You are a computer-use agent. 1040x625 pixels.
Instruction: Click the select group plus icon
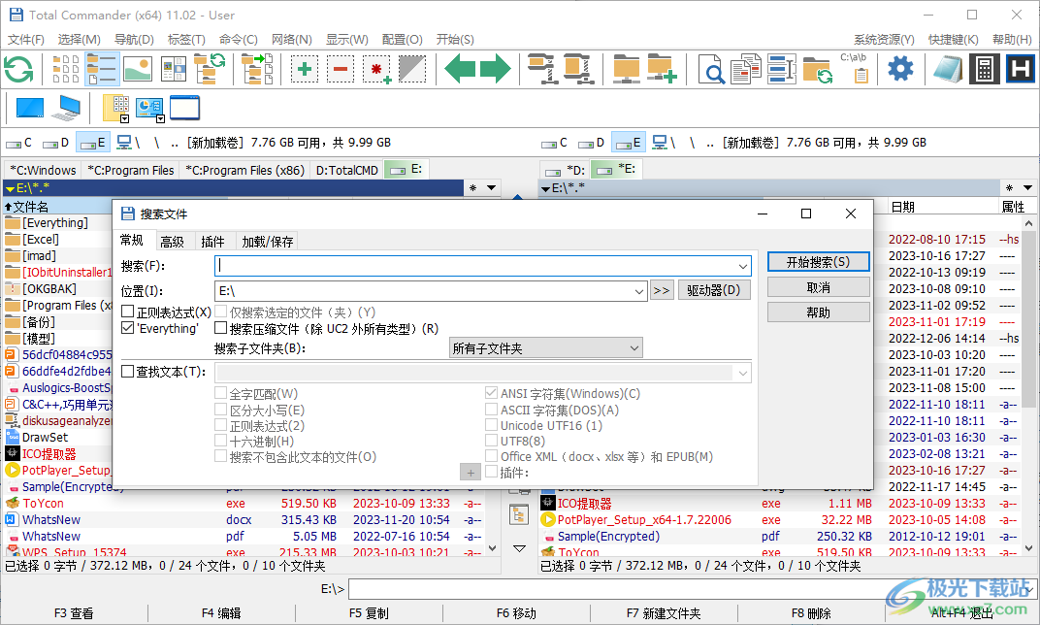point(305,69)
